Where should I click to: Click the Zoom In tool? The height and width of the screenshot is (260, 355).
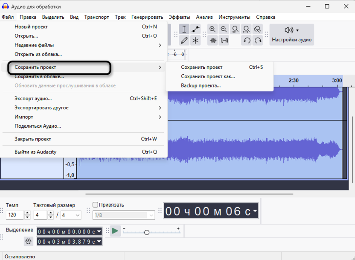(212, 29)
